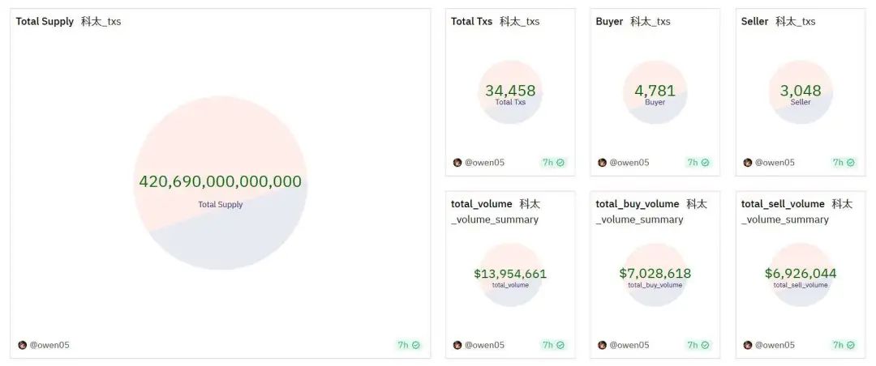The image size is (876, 366).
Task: Open the Total Txs card title
Action: (x=471, y=22)
